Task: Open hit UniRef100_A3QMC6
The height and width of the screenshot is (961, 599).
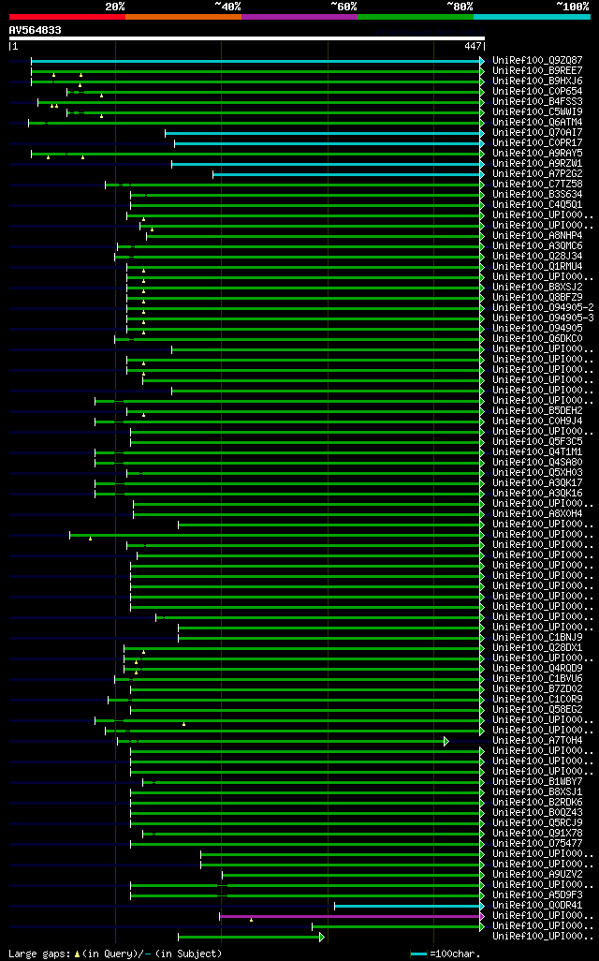Action: (537, 245)
